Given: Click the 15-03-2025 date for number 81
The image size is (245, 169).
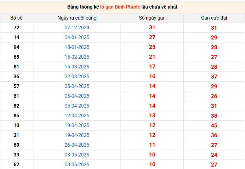Looking at the screenshot, I should click(x=77, y=67).
